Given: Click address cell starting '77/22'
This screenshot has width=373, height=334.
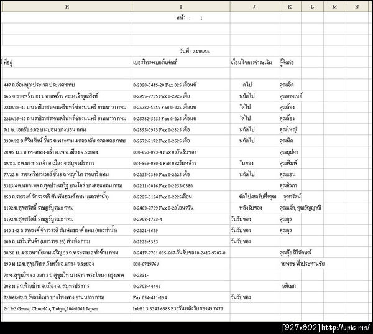Looking at the screenshot, I should pos(67,174).
